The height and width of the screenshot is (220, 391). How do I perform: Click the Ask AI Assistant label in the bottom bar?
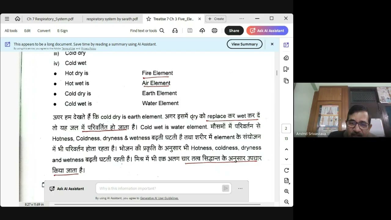click(x=67, y=189)
